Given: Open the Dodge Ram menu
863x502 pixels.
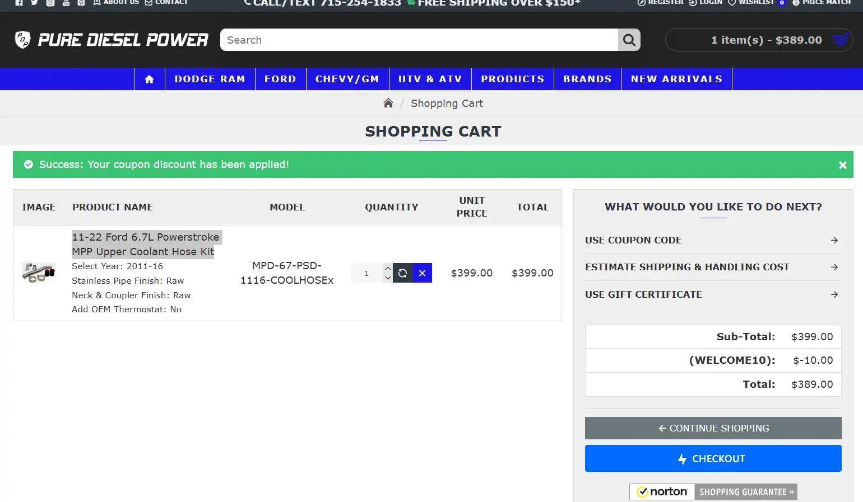Looking at the screenshot, I should tap(210, 79).
